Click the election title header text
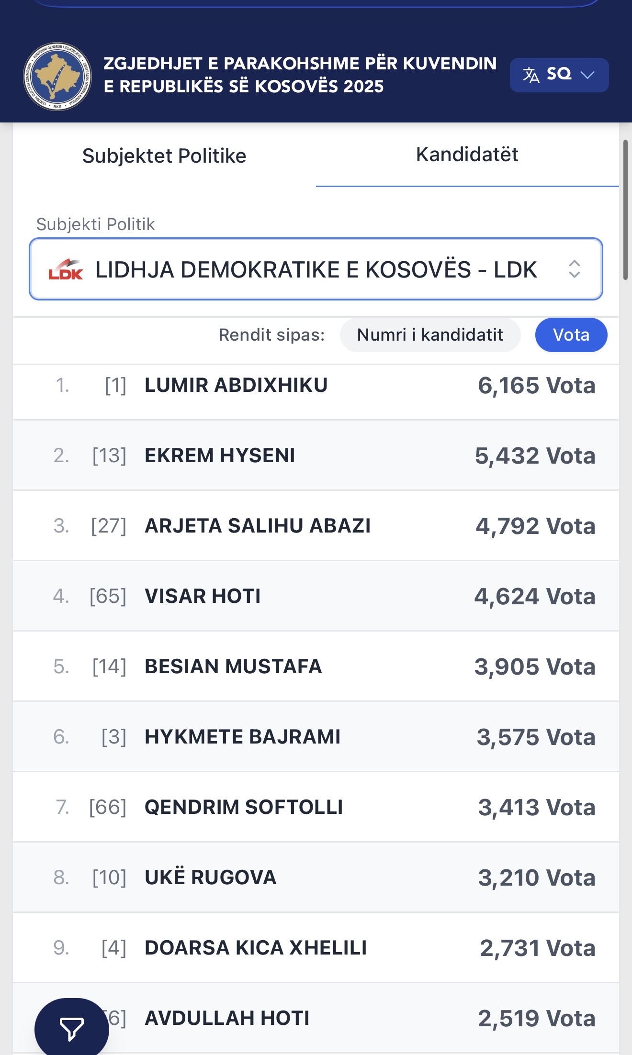The width and height of the screenshot is (632, 1055). pos(300,75)
